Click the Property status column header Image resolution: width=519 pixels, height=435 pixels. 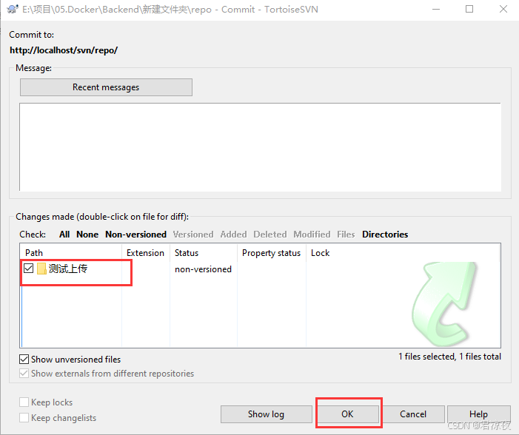coord(271,253)
